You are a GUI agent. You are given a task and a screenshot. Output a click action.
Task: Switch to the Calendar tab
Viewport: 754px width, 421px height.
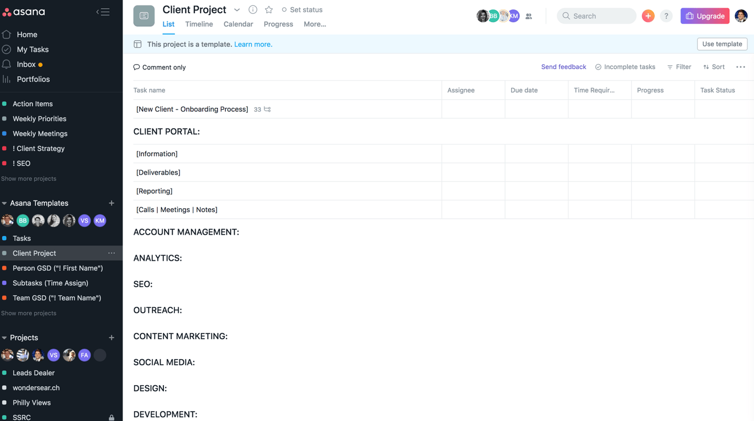[x=238, y=24]
